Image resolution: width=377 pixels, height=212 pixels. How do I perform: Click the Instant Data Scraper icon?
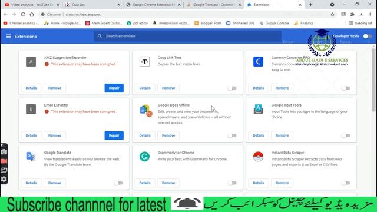[x=258, y=157]
